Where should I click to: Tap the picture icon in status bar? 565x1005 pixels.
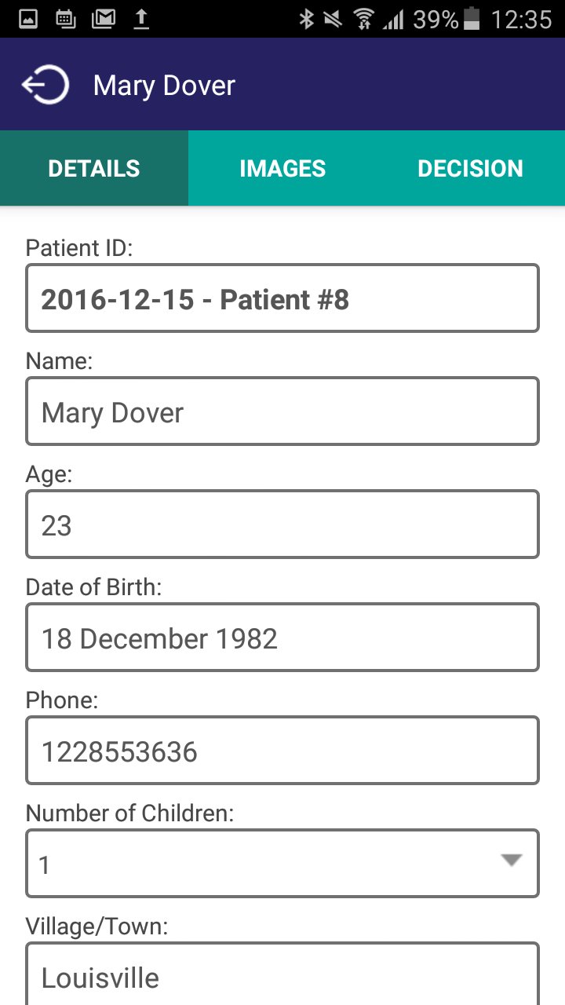coord(28,19)
